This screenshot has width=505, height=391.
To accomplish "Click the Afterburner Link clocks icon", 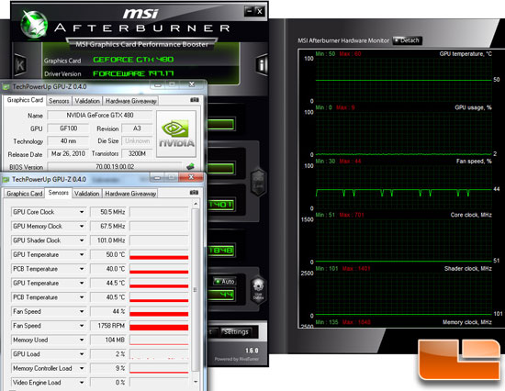I will (x=258, y=182).
